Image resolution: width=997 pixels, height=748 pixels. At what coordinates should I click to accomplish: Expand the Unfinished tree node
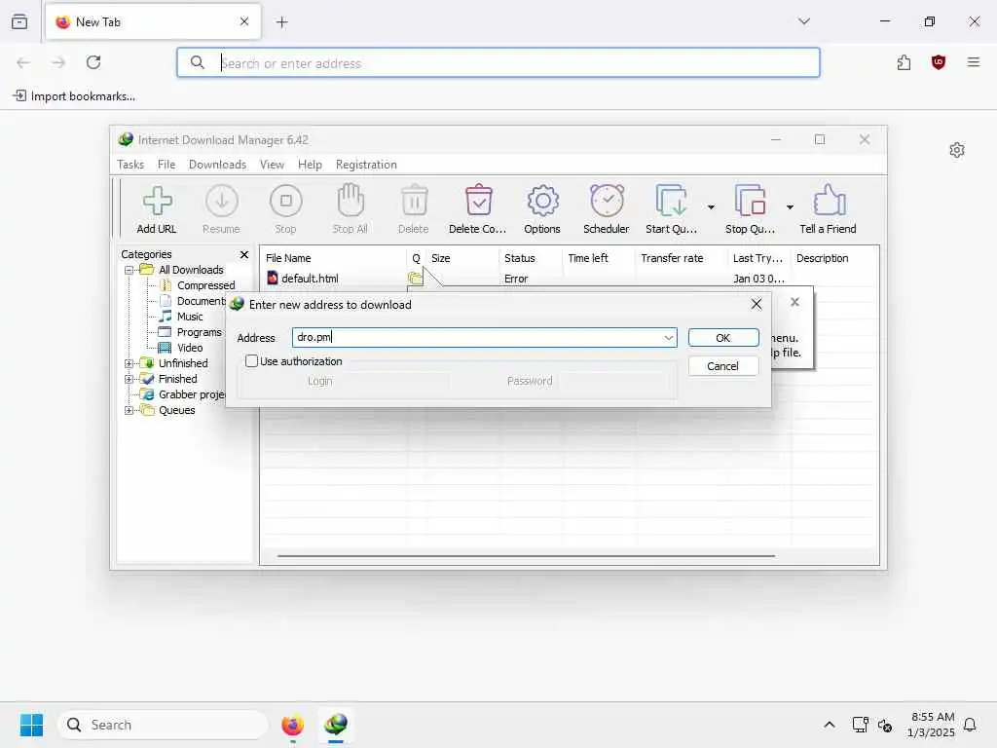(129, 364)
